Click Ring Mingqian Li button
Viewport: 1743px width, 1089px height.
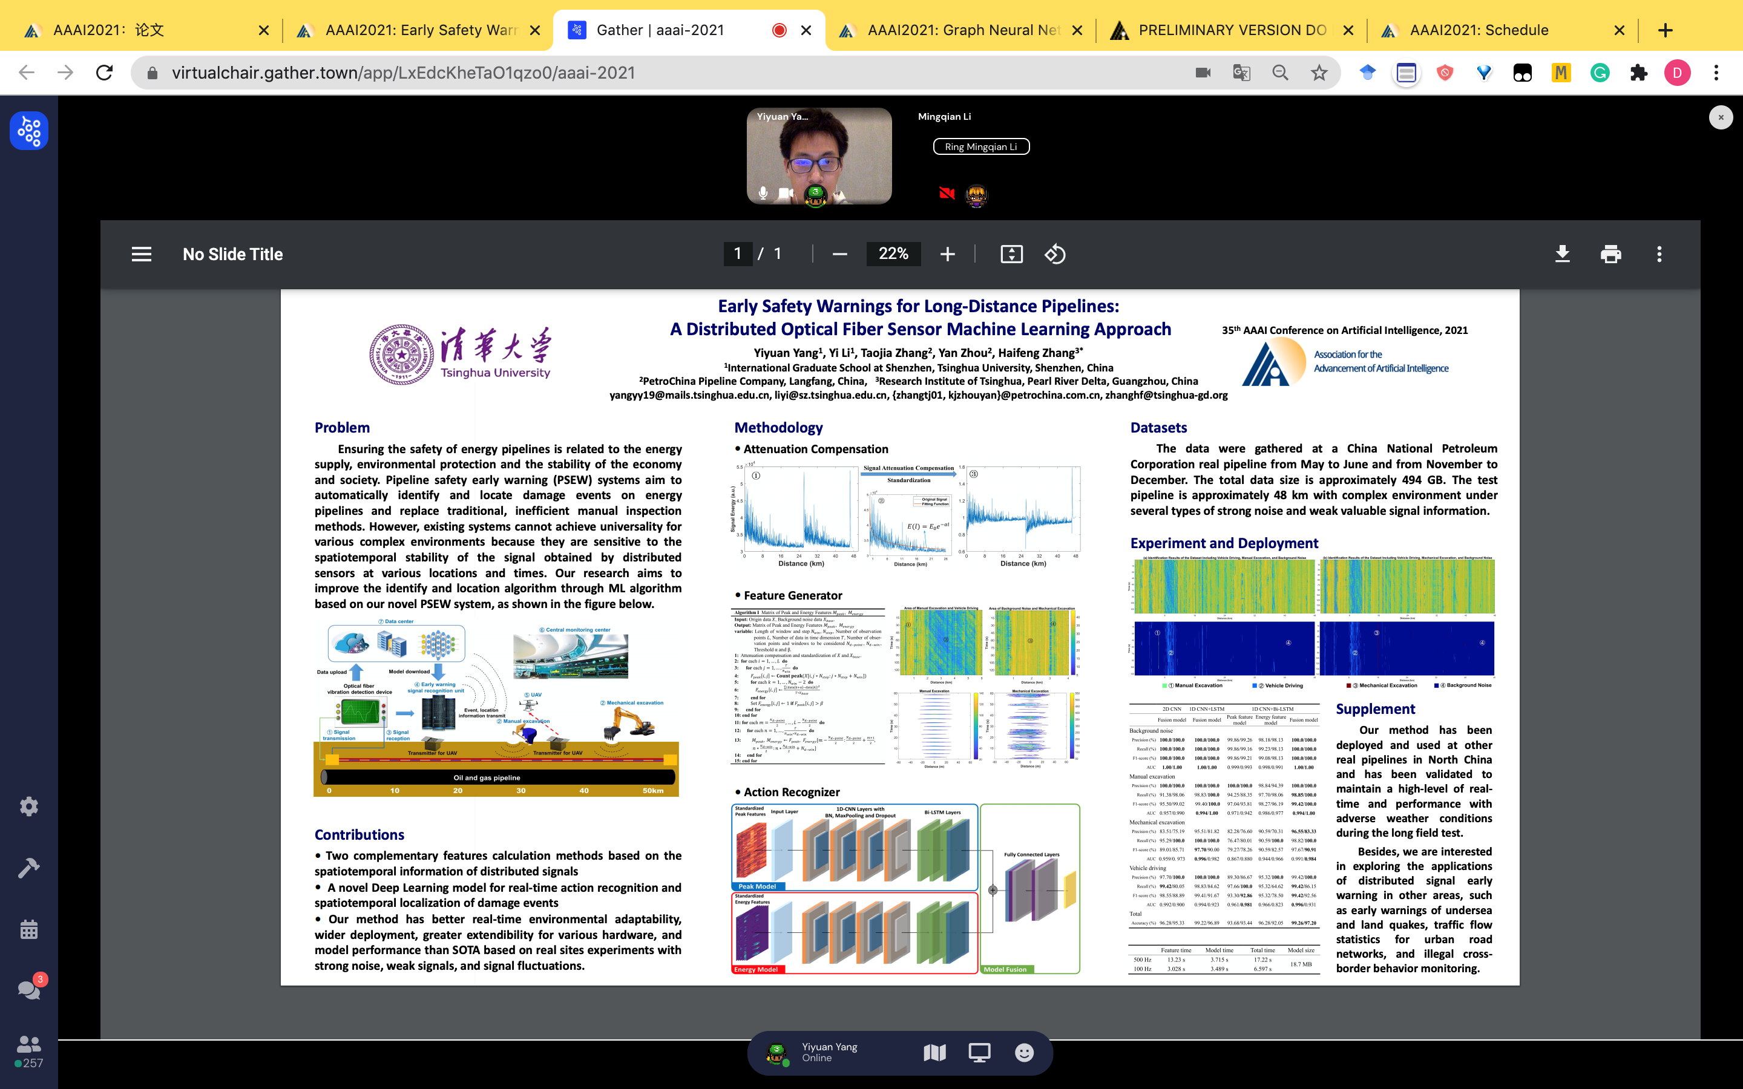coord(981,147)
